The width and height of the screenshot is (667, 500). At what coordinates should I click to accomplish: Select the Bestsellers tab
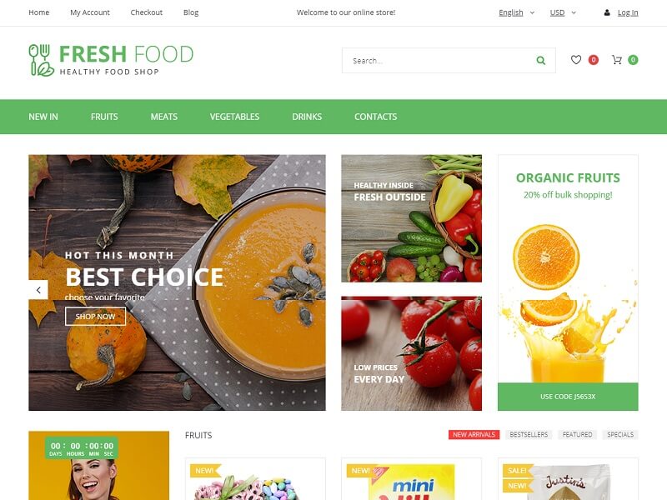[529, 434]
